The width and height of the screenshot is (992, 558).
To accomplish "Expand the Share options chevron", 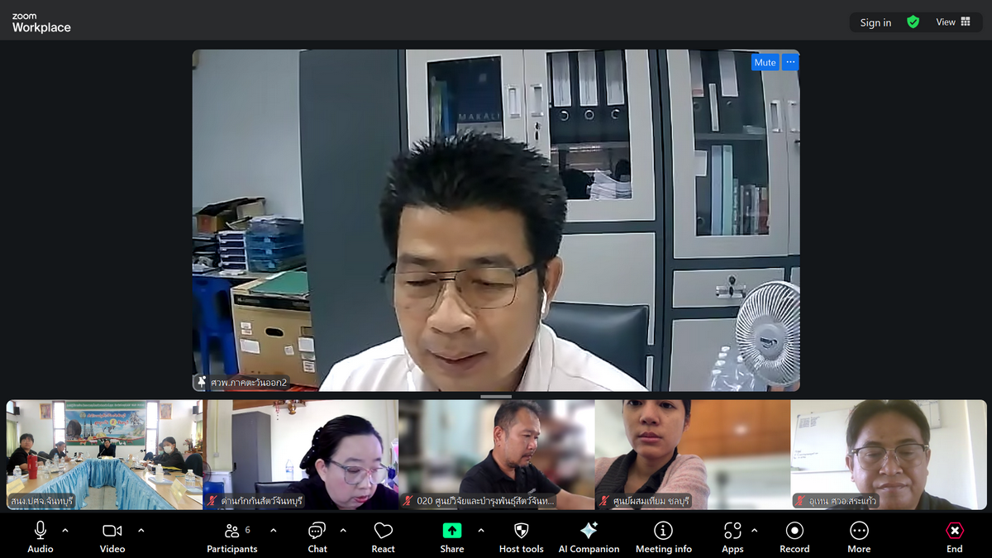I will pyautogui.click(x=481, y=530).
